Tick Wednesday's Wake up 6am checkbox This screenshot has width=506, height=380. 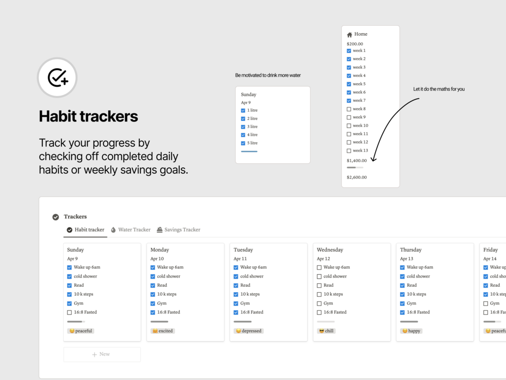pyautogui.click(x=319, y=268)
